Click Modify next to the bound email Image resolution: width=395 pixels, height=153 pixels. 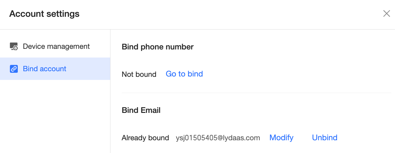click(281, 138)
